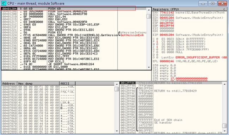Click the arrow beside Registers (FPU) header
The width and height of the screenshot is (229, 135).
click(x=224, y=9)
